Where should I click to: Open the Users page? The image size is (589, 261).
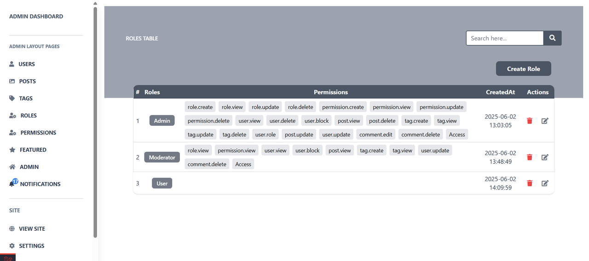pos(27,64)
